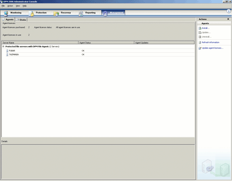
Task: Sort by the Agent Status column header
Action: coord(106,43)
